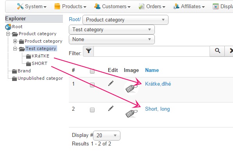Open the Short, long category link
The width and height of the screenshot is (233, 158).
pos(158,109)
